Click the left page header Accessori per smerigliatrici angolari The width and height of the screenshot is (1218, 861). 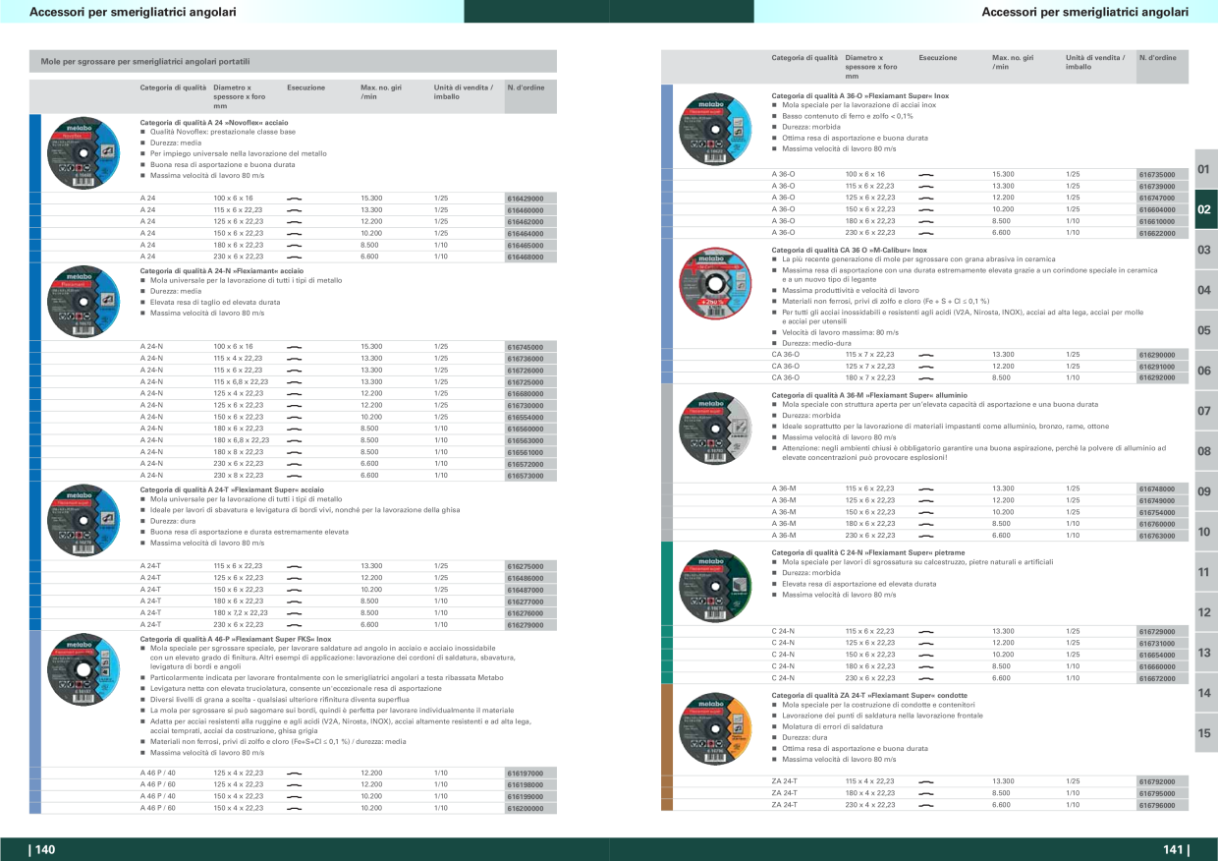point(133,12)
